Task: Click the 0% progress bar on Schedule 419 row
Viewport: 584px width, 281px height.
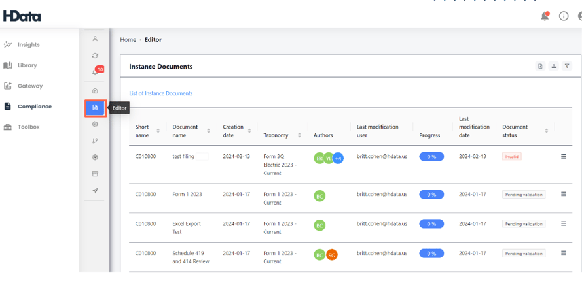Action: pos(431,253)
